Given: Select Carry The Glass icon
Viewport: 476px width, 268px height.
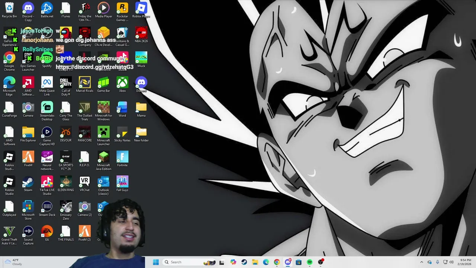Looking at the screenshot, I should tap(66, 111).
